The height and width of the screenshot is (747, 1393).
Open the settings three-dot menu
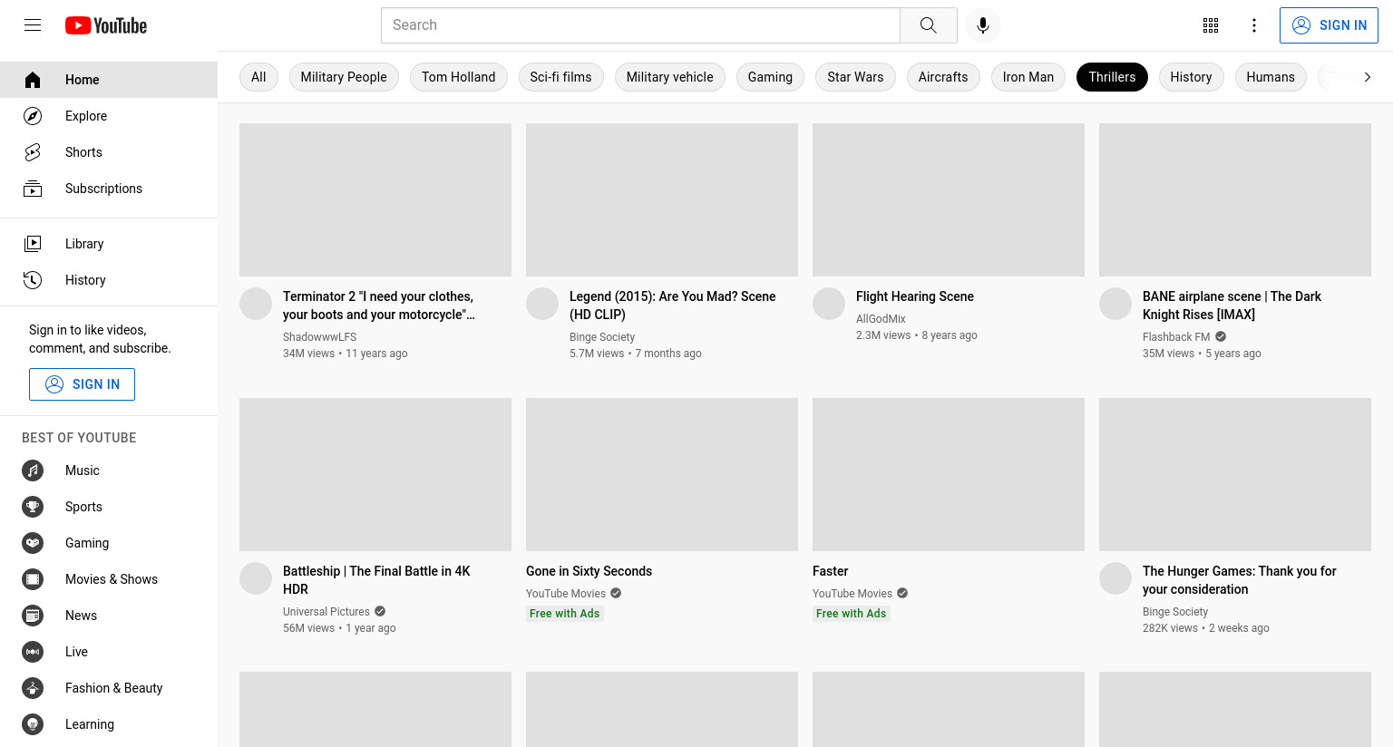pyautogui.click(x=1254, y=25)
